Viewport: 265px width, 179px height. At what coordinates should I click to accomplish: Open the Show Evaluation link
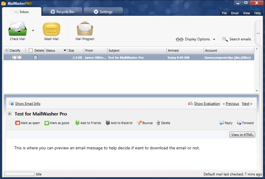tap(207, 104)
